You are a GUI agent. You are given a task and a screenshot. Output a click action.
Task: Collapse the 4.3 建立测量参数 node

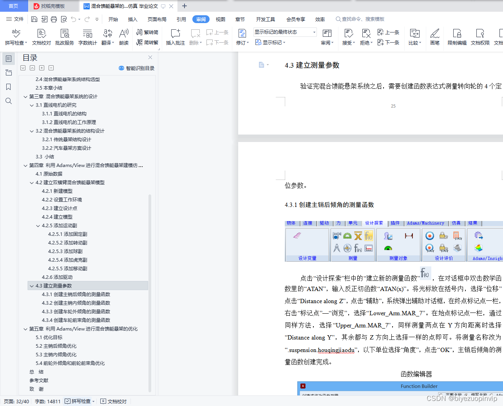click(x=32, y=286)
